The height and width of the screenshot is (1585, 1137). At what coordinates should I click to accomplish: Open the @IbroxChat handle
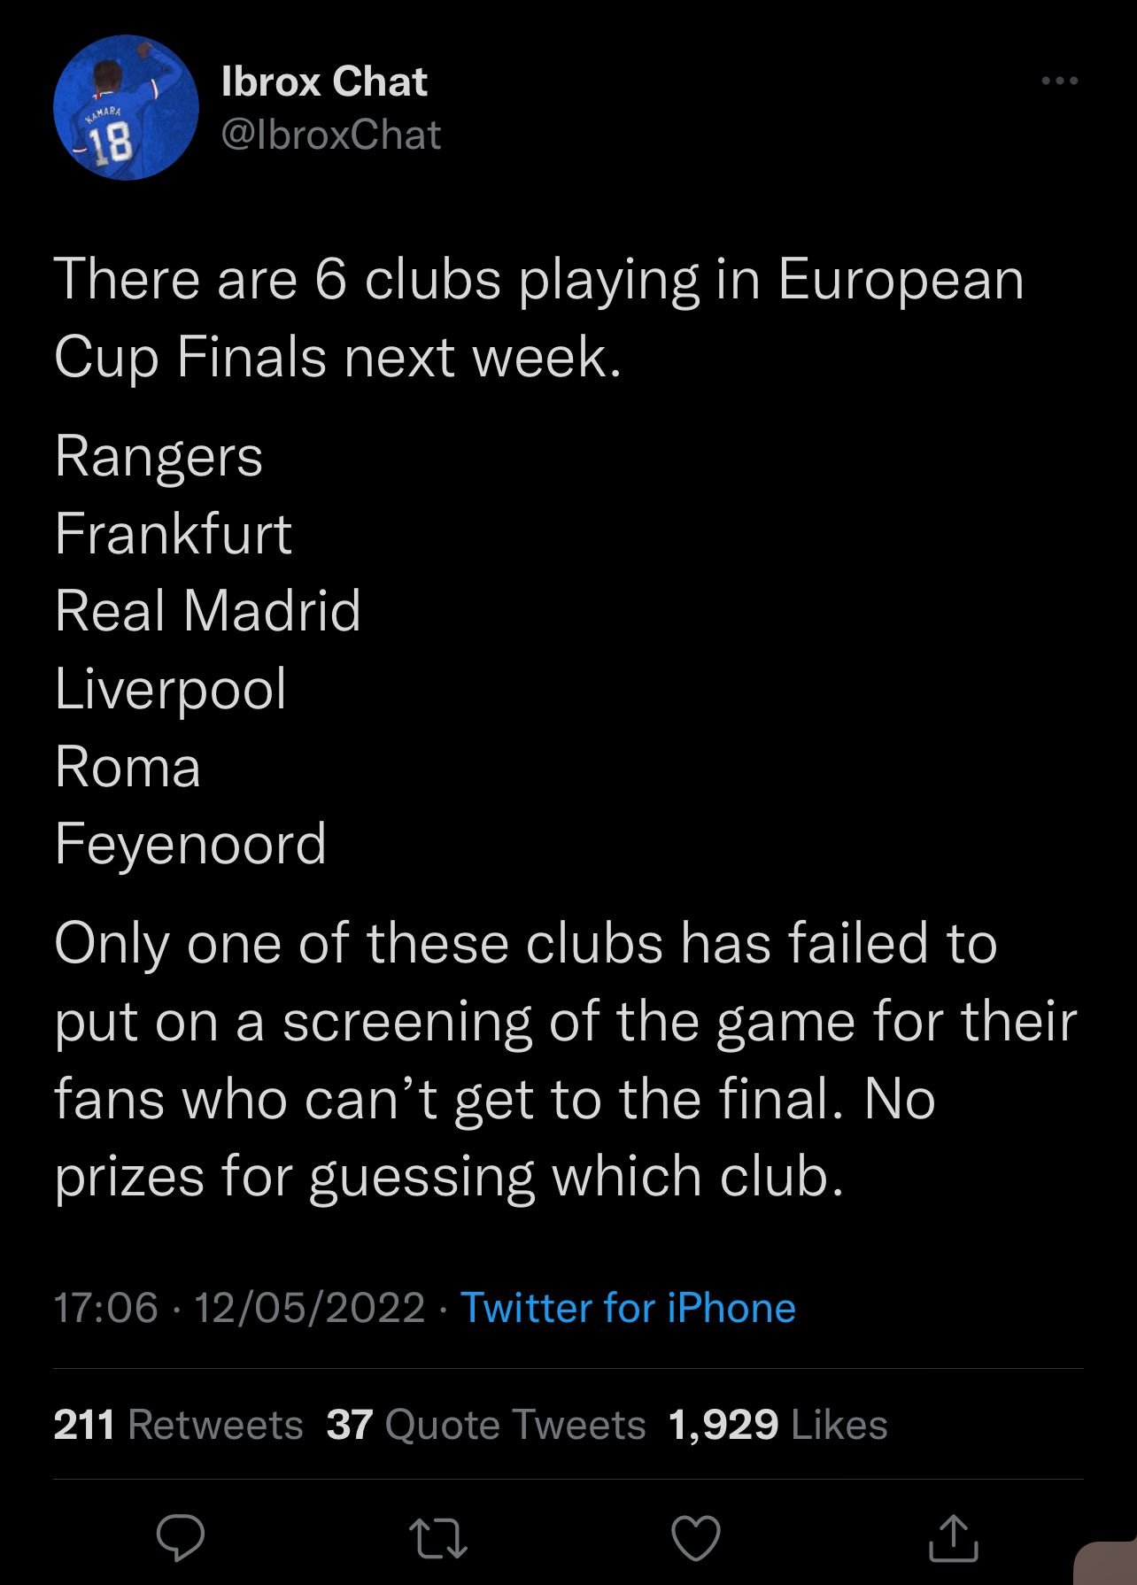click(330, 135)
